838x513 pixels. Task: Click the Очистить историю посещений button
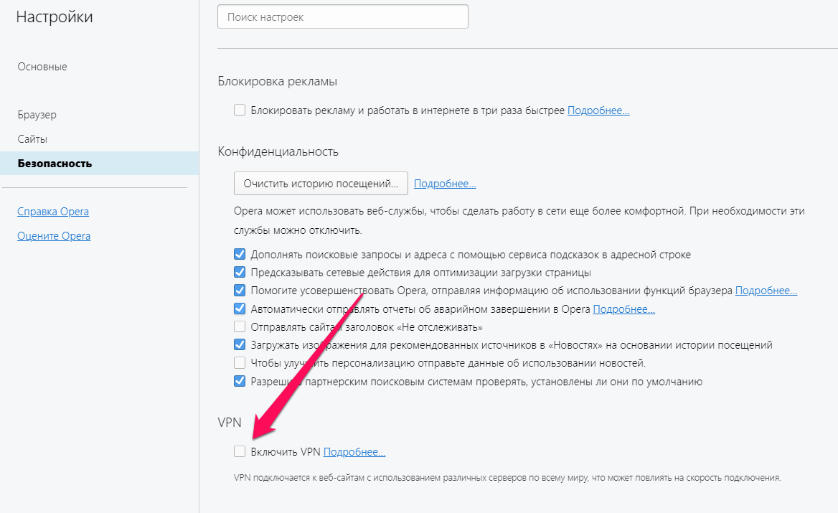point(321,184)
